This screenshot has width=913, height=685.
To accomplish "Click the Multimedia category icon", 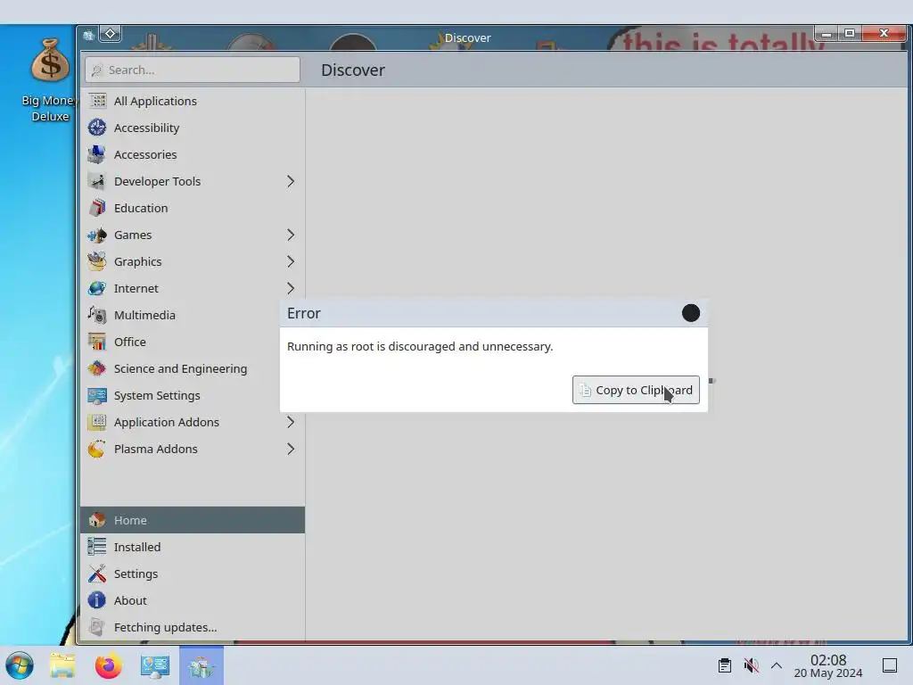I will (x=97, y=315).
